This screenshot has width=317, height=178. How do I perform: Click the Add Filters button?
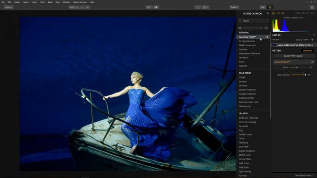point(308,51)
